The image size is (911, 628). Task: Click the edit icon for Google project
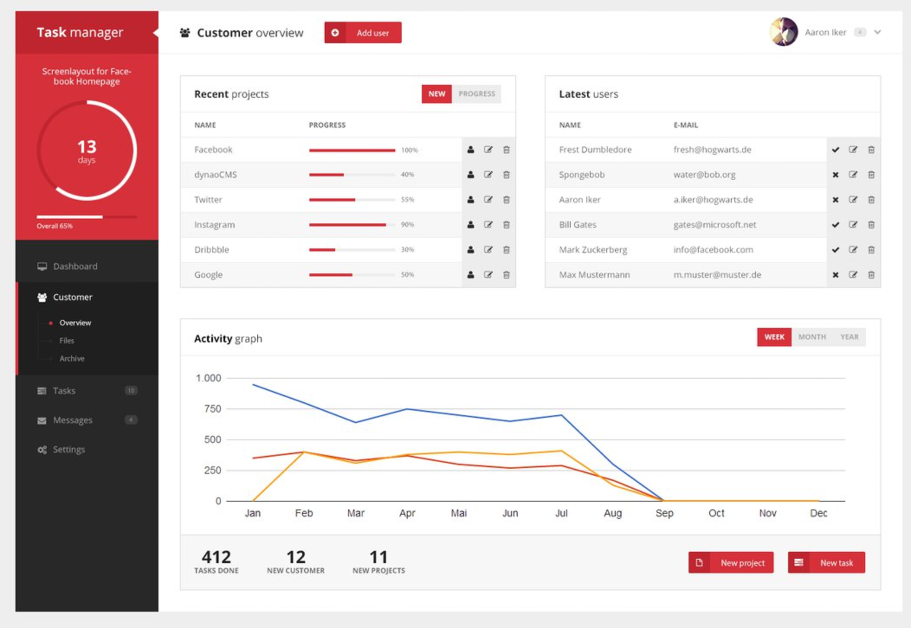(488, 275)
